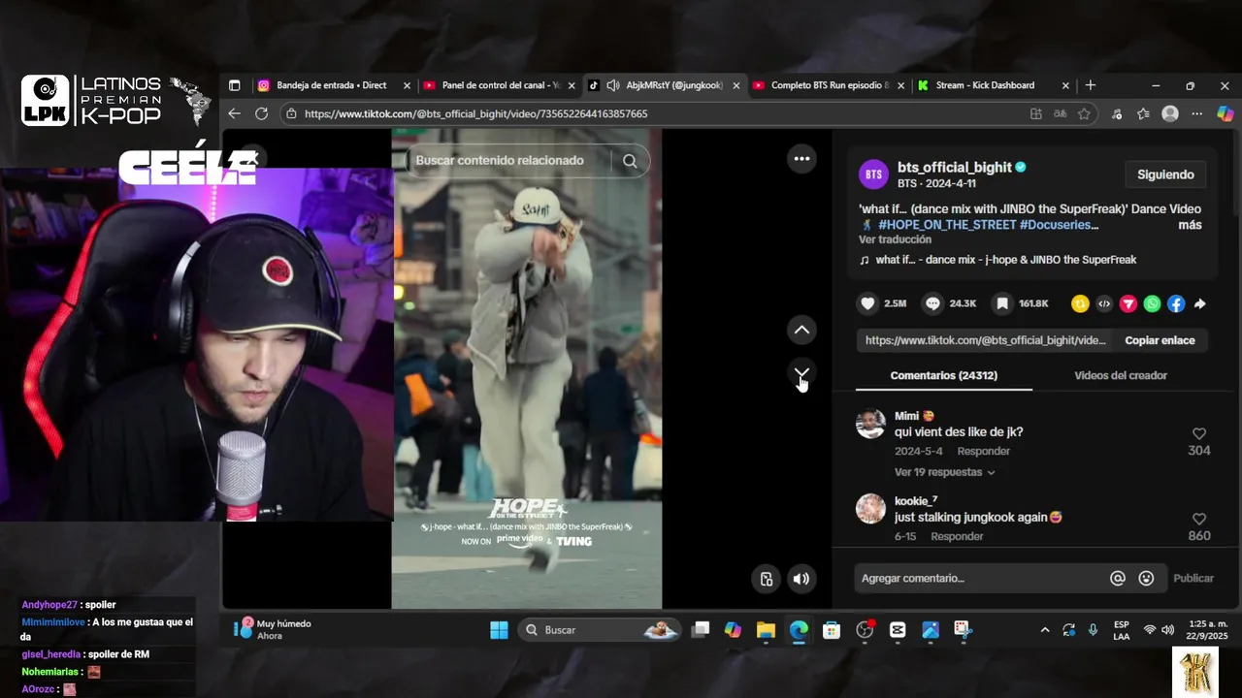
Task: Click the yellow repost icon
Action: 1080,303
